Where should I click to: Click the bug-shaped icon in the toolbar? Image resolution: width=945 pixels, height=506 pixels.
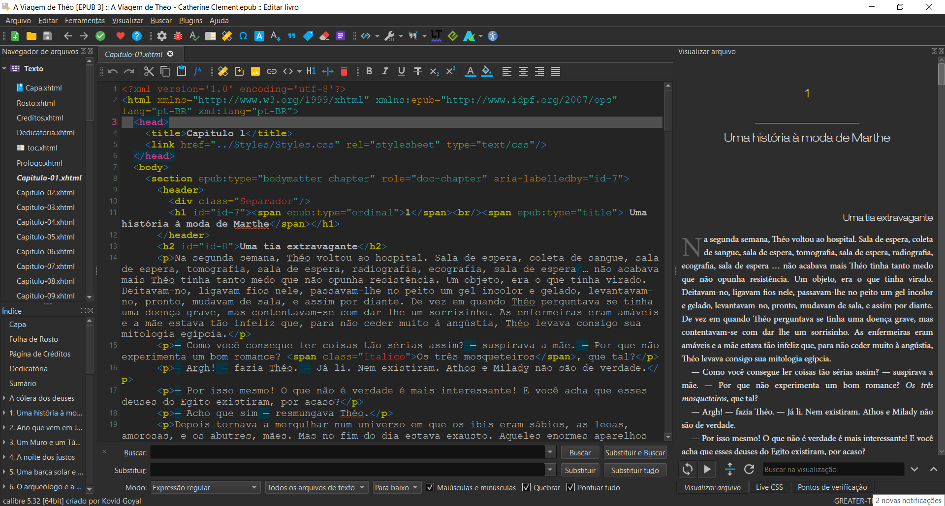point(178,36)
